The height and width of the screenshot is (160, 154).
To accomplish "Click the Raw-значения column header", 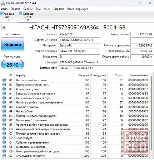I will click(x=136, y=75).
